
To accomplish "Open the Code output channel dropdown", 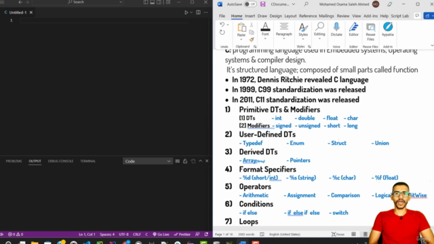I will [x=148, y=161].
